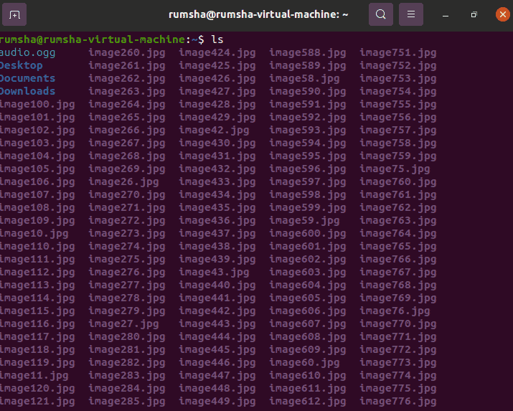Click image776.jpg in the listing

(398, 402)
